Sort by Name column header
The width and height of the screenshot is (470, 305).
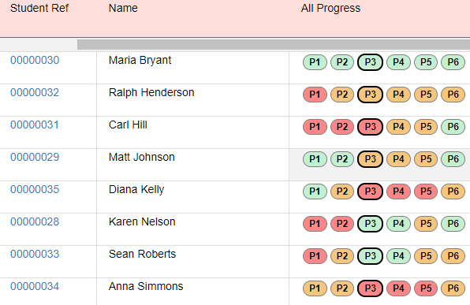pos(123,8)
